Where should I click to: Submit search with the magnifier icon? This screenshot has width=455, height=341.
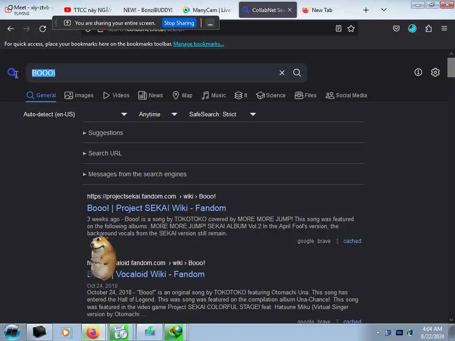(x=297, y=73)
